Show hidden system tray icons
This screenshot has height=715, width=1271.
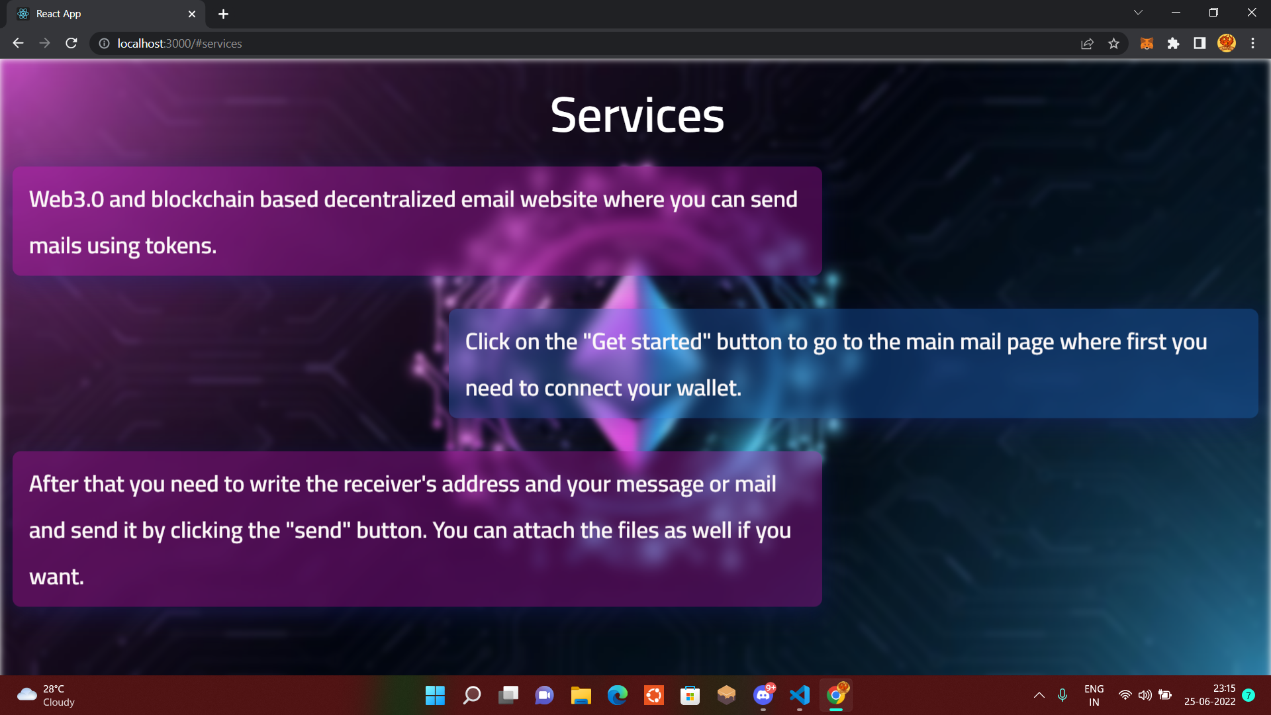[x=1039, y=695]
